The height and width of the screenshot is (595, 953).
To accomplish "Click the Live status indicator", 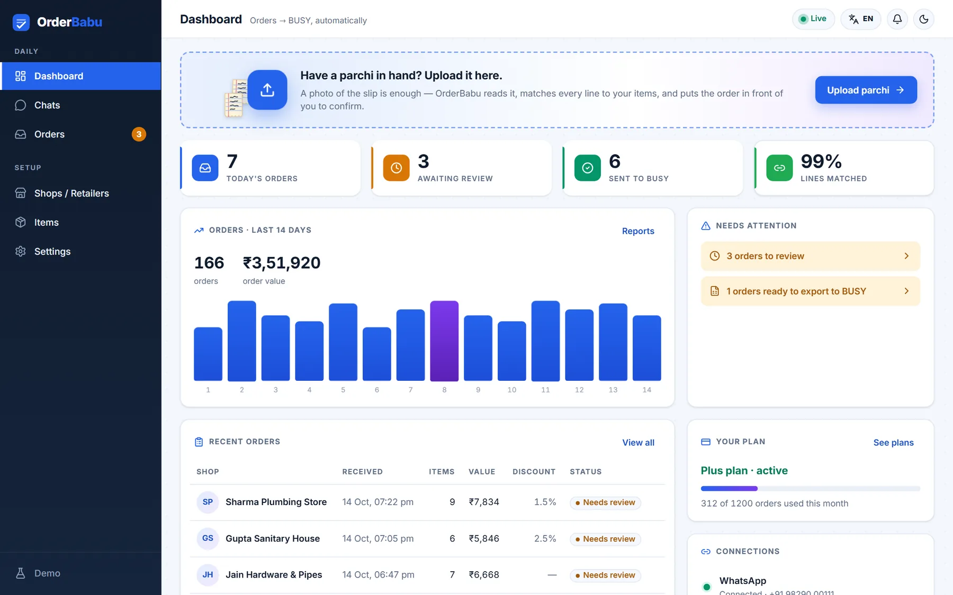I will [813, 19].
